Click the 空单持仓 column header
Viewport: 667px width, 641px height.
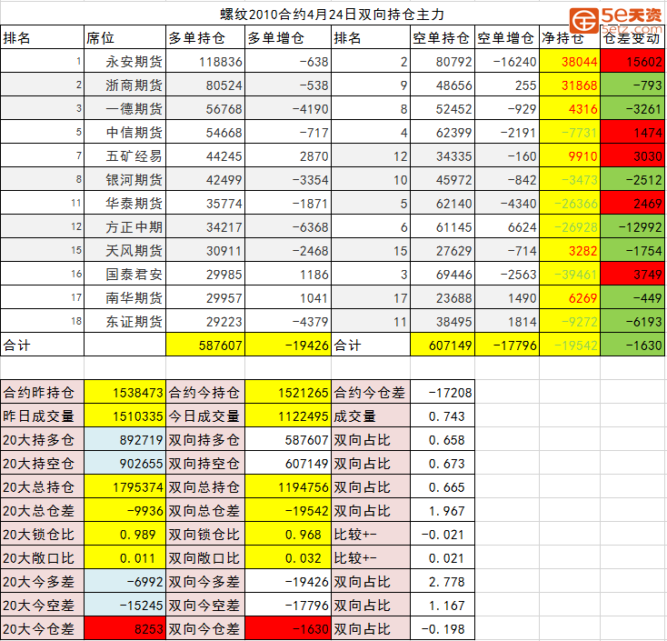pyautogui.click(x=443, y=38)
